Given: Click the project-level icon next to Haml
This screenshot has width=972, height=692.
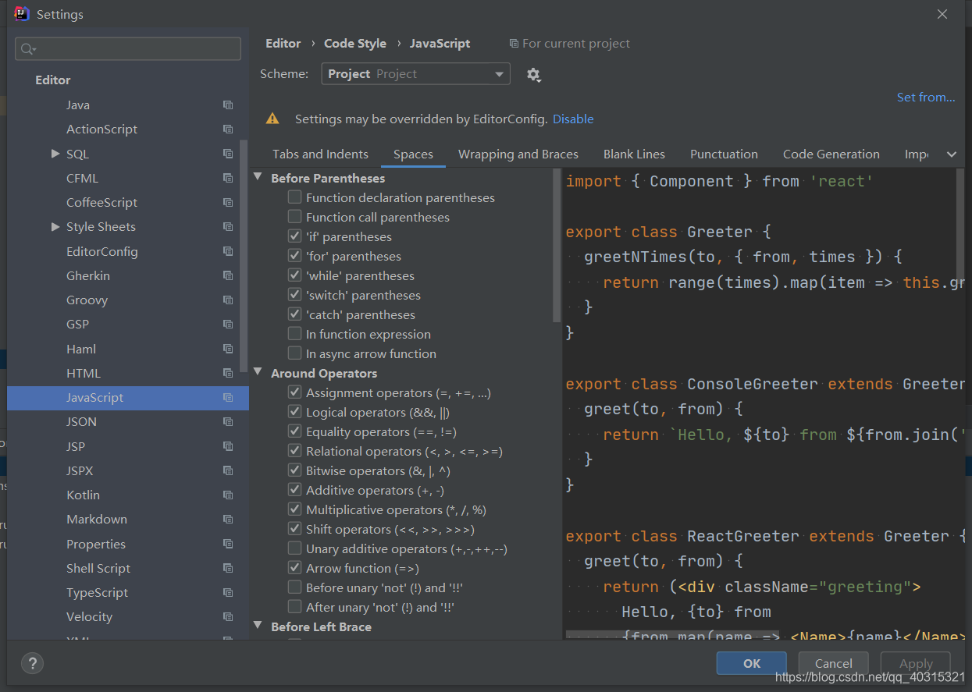Looking at the screenshot, I should coord(228,349).
